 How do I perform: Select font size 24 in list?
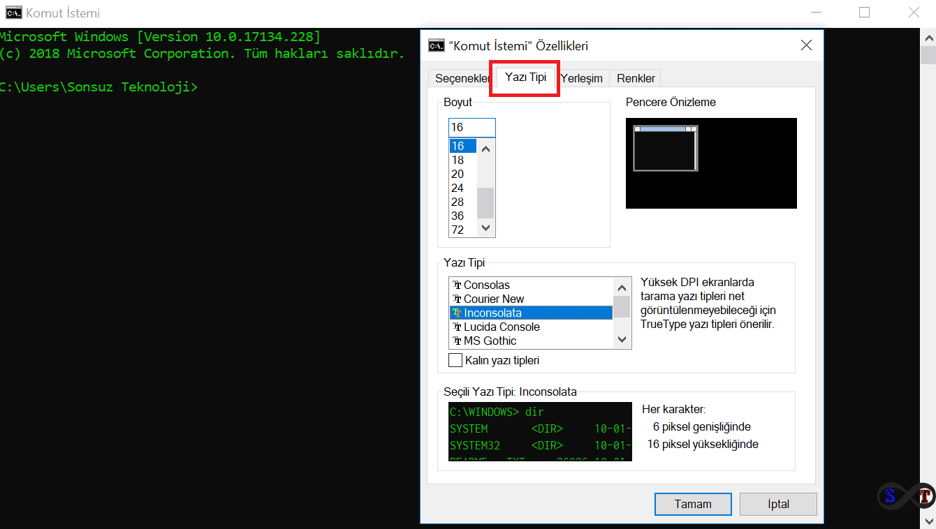point(458,188)
